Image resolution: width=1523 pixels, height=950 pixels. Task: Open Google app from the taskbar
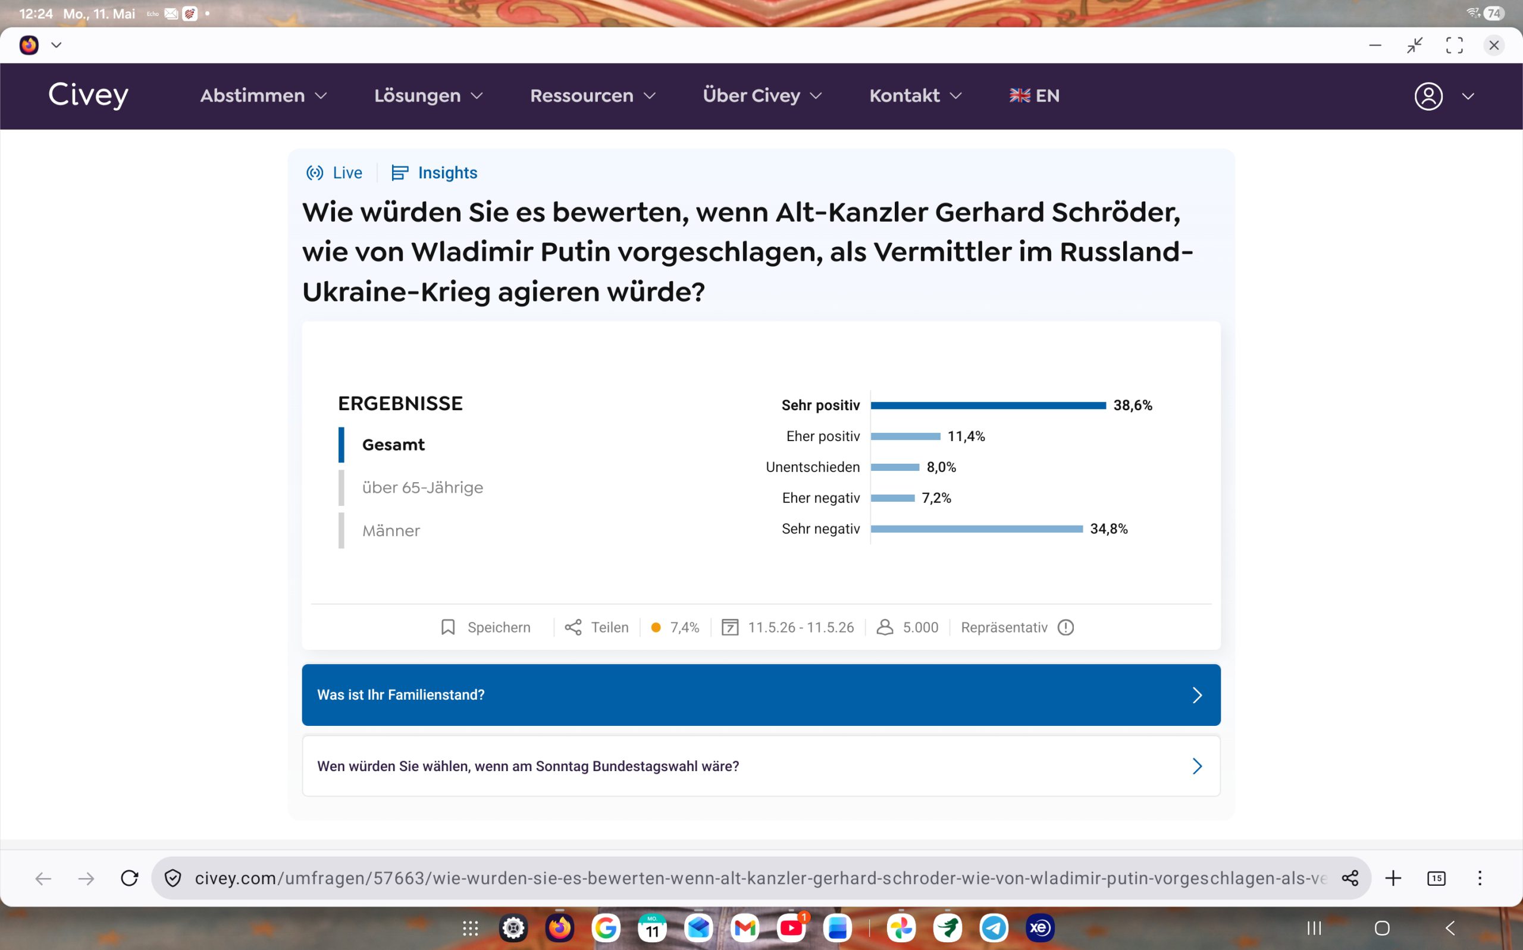click(606, 928)
